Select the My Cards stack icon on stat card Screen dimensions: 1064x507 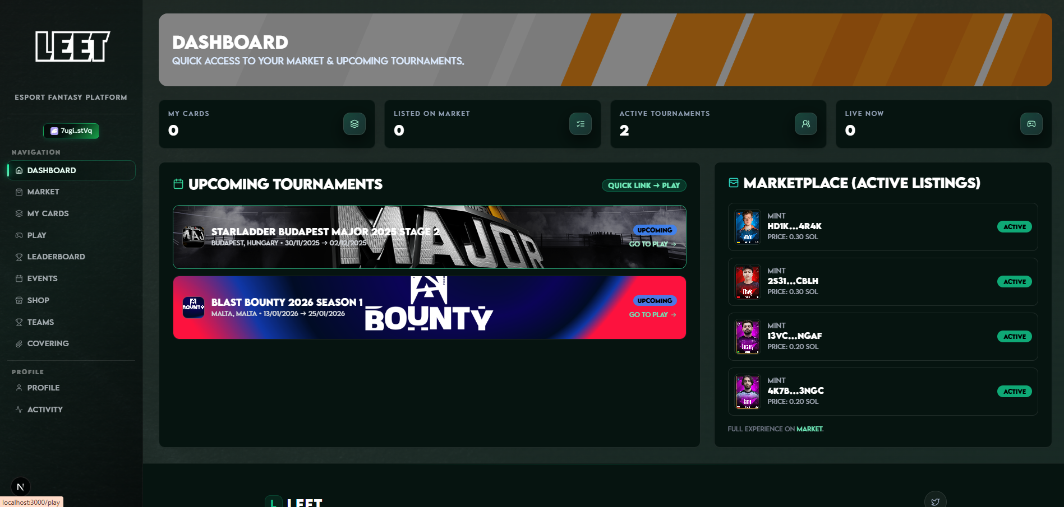(354, 124)
